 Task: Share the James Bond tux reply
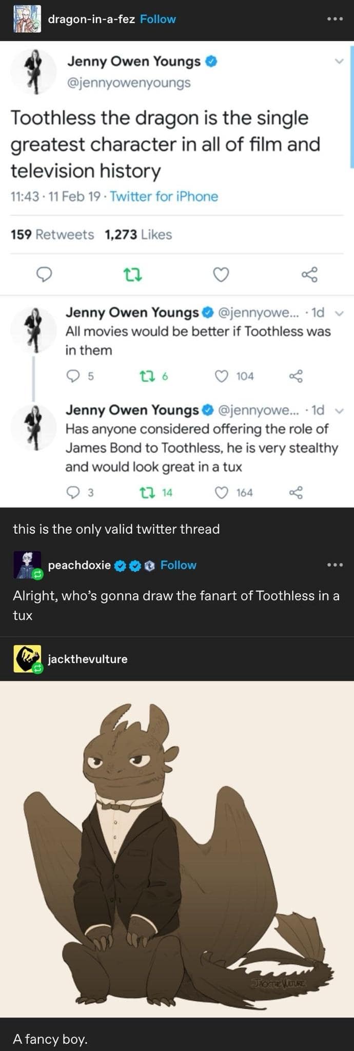pos(296,493)
